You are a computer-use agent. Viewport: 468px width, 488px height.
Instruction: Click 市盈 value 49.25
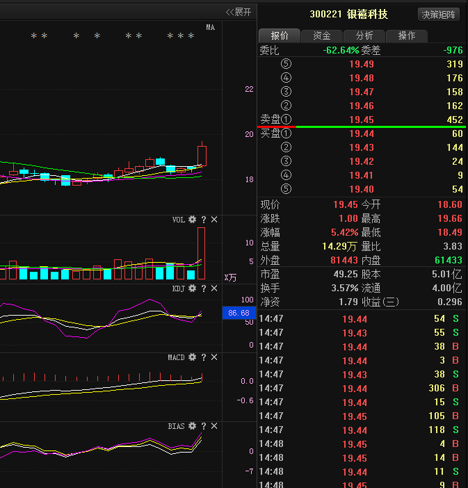point(346,274)
